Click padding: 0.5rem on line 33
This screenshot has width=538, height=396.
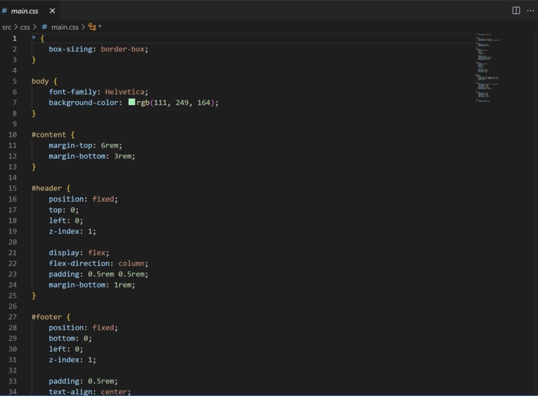pyautogui.click(x=83, y=381)
